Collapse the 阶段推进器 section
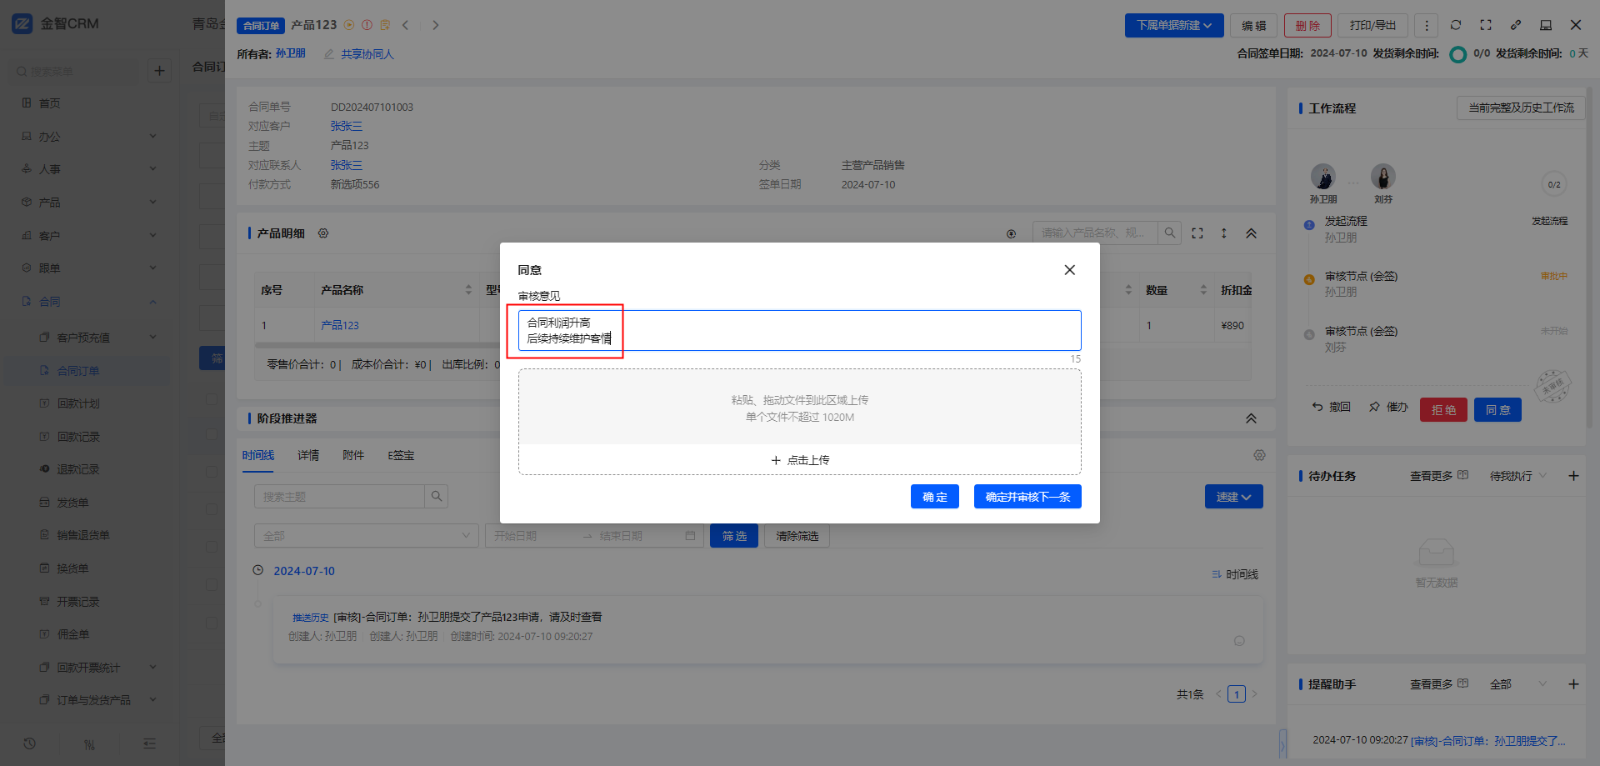1600x766 pixels. [1251, 418]
